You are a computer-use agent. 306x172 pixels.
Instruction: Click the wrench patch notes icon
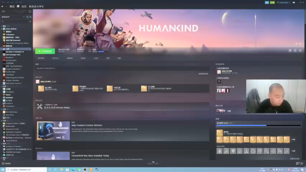click(x=40, y=106)
